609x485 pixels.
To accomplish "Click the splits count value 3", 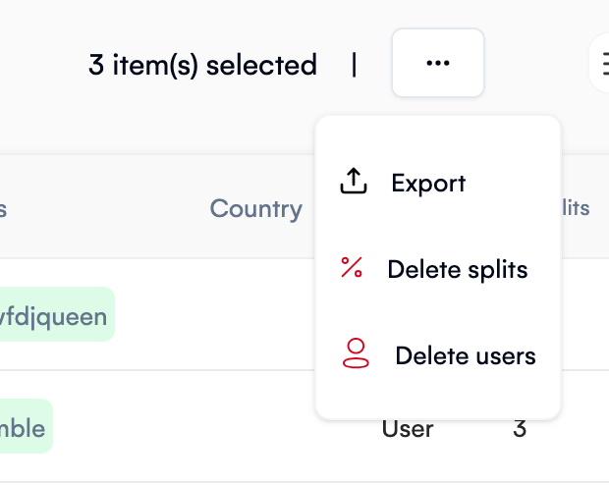I will click(520, 429).
